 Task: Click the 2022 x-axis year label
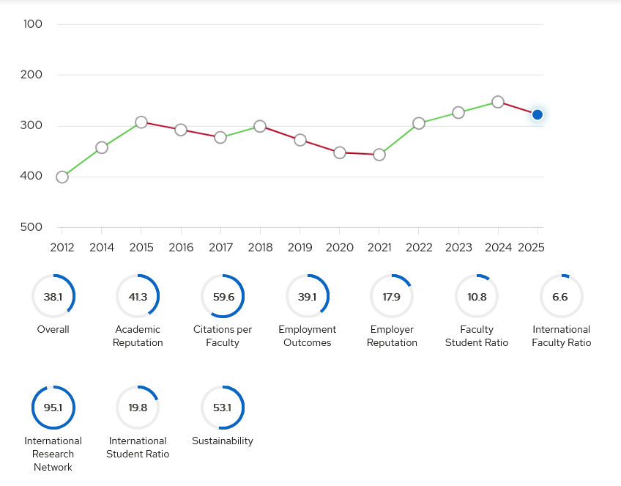click(419, 248)
